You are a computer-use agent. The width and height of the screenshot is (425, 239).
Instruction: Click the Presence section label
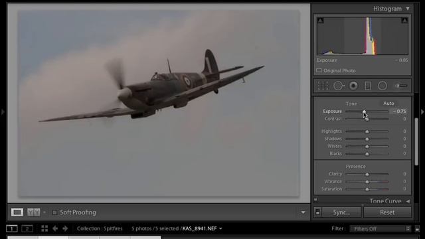356,167
